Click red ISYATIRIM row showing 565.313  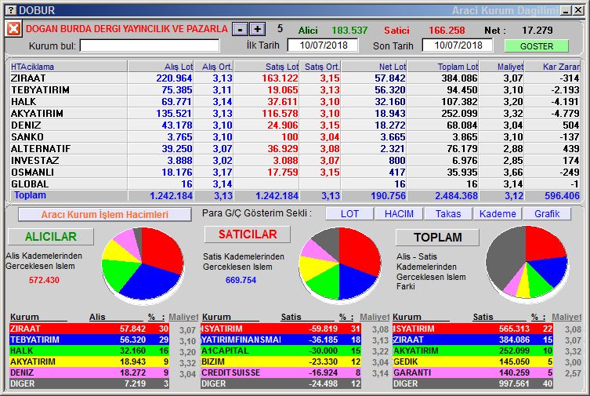click(x=472, y=329)
